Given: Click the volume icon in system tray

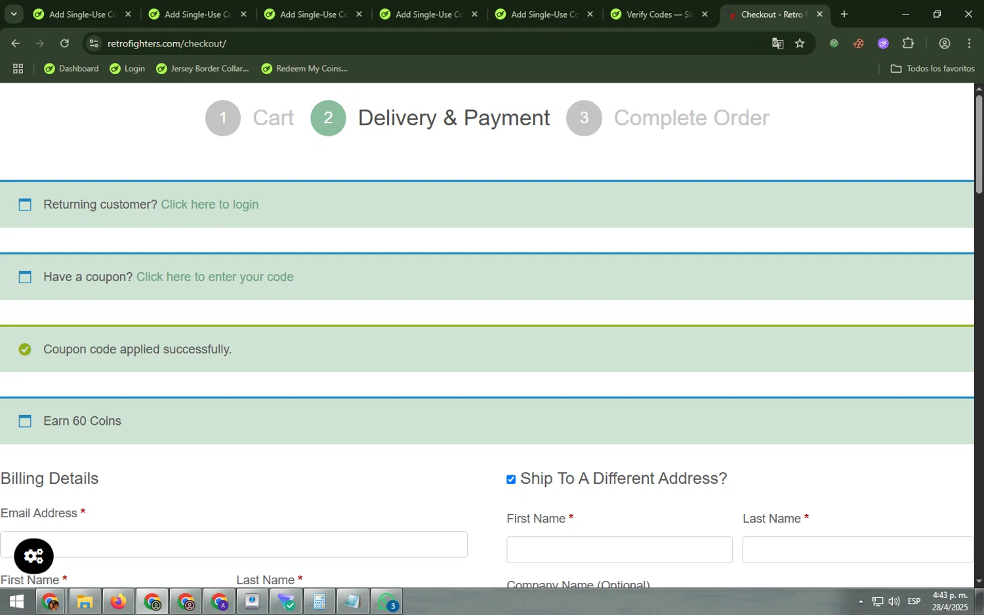Looking at the screenshot, I should click(x=894, y=601).
